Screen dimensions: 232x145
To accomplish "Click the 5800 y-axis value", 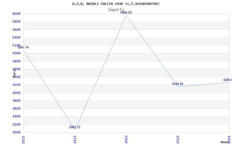I will pyautogui.click(x=17, y=21).
